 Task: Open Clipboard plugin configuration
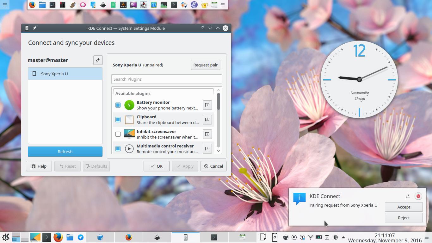[207, 119]
